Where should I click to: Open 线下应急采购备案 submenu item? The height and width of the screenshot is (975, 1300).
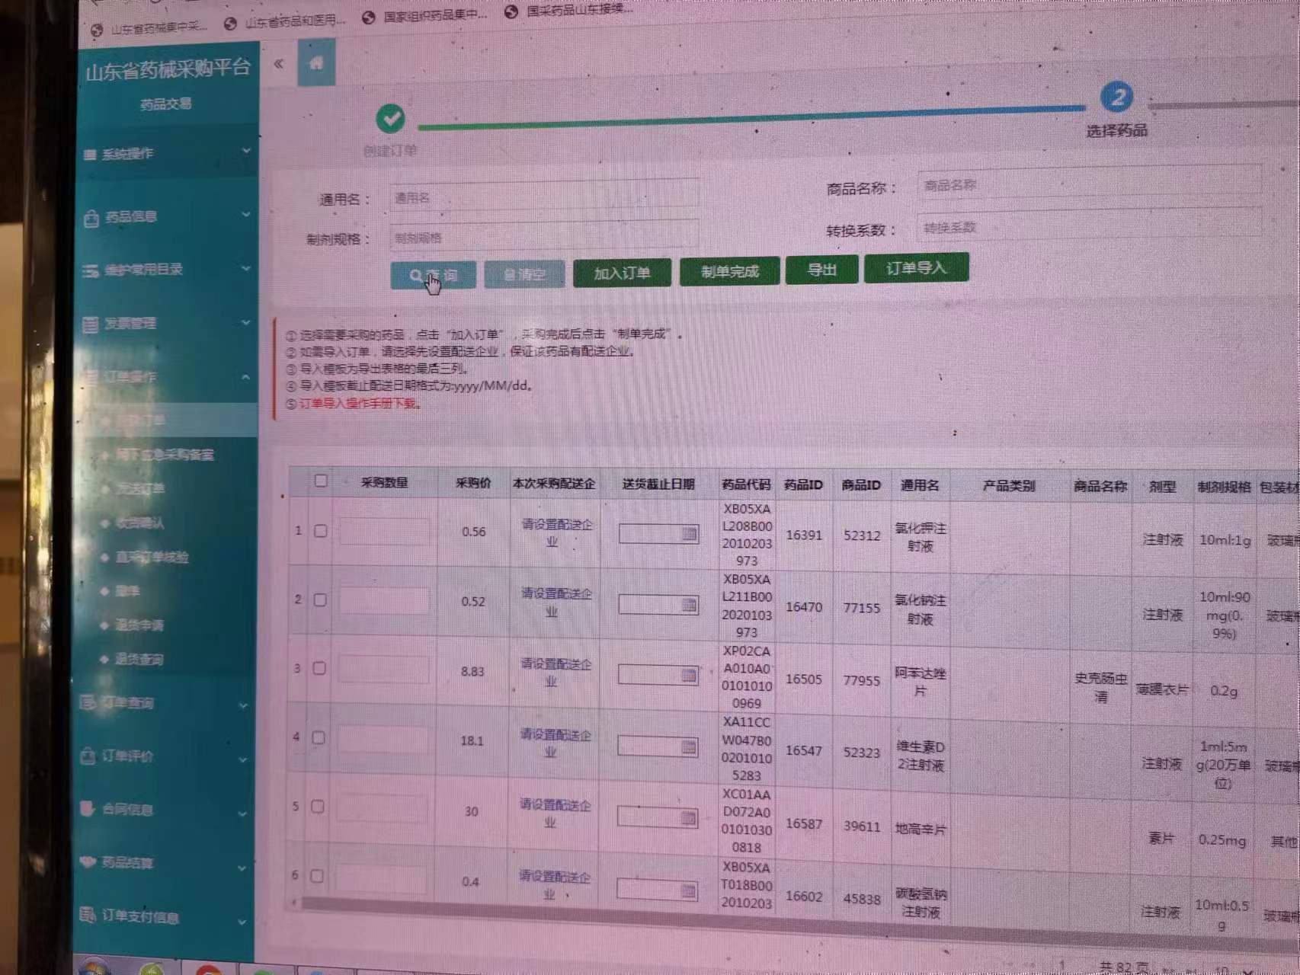tap(165, 455)
